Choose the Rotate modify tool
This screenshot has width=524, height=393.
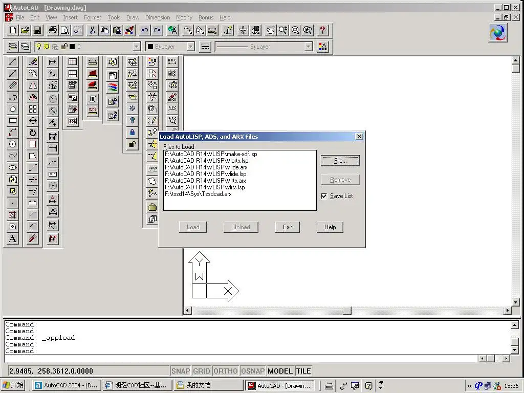(x=33, y=133)
